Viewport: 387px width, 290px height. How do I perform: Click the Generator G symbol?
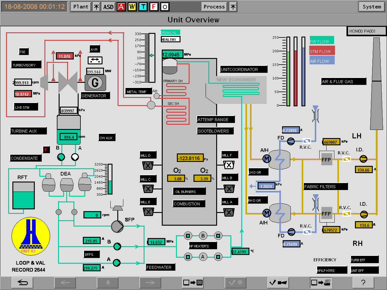[x=95, y=82]
